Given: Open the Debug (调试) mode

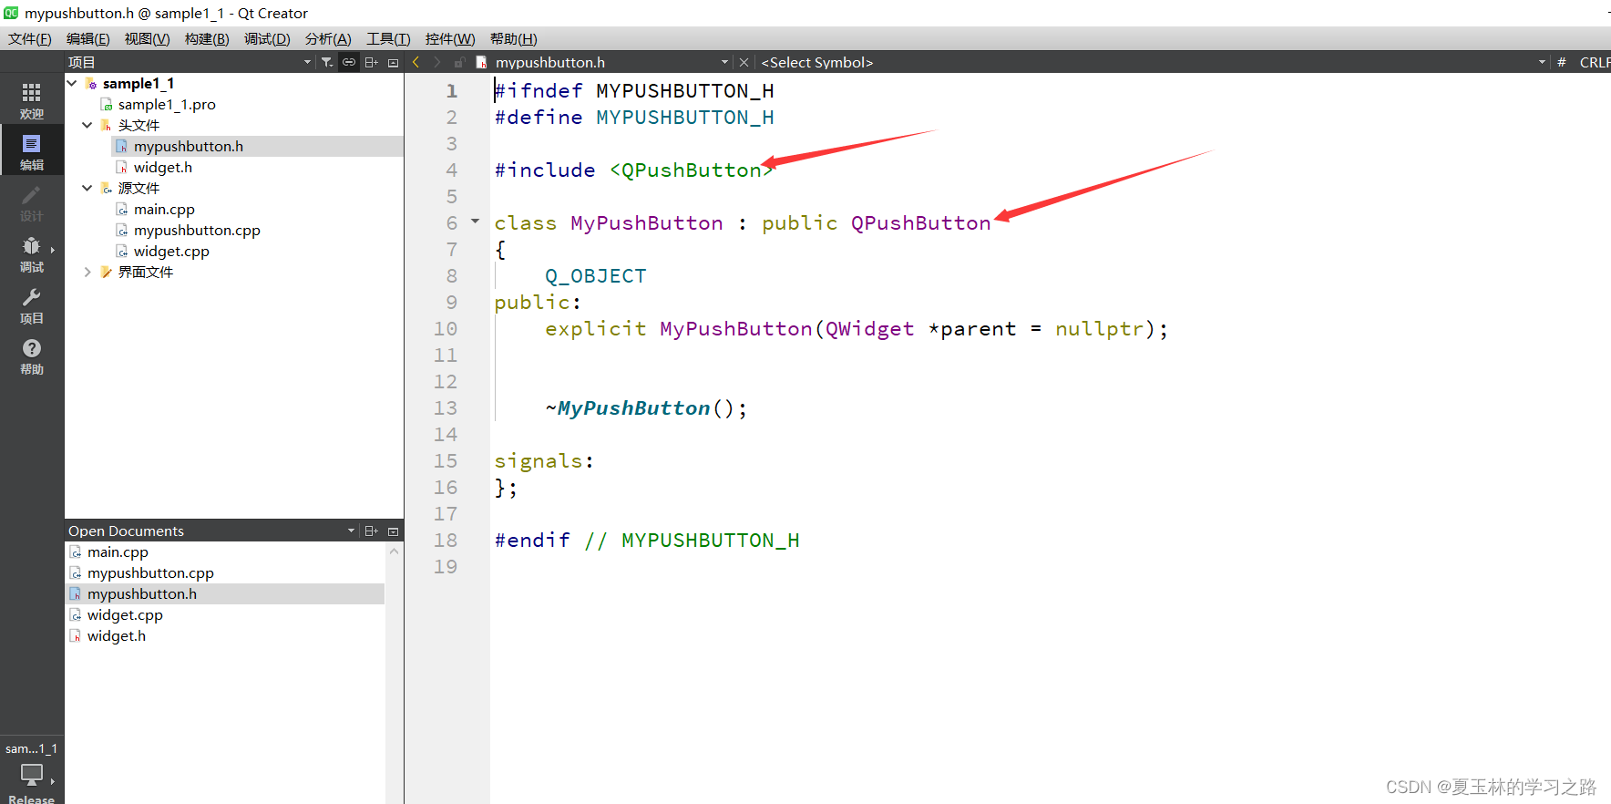Looking at the screenshot, I should click(x=32, y=254).
